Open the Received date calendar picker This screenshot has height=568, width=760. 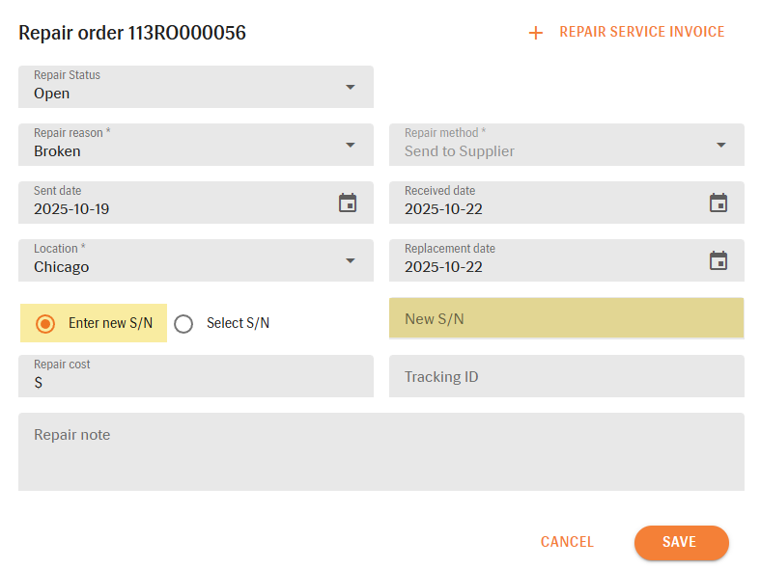718,203
